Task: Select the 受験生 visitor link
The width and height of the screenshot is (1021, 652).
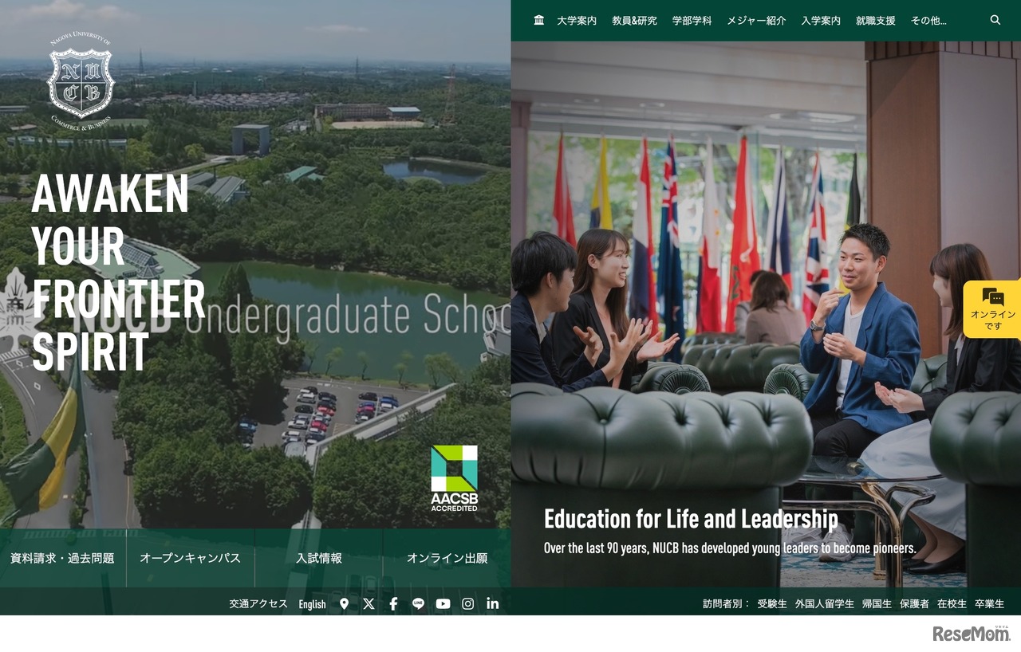Action: (772, 604)
